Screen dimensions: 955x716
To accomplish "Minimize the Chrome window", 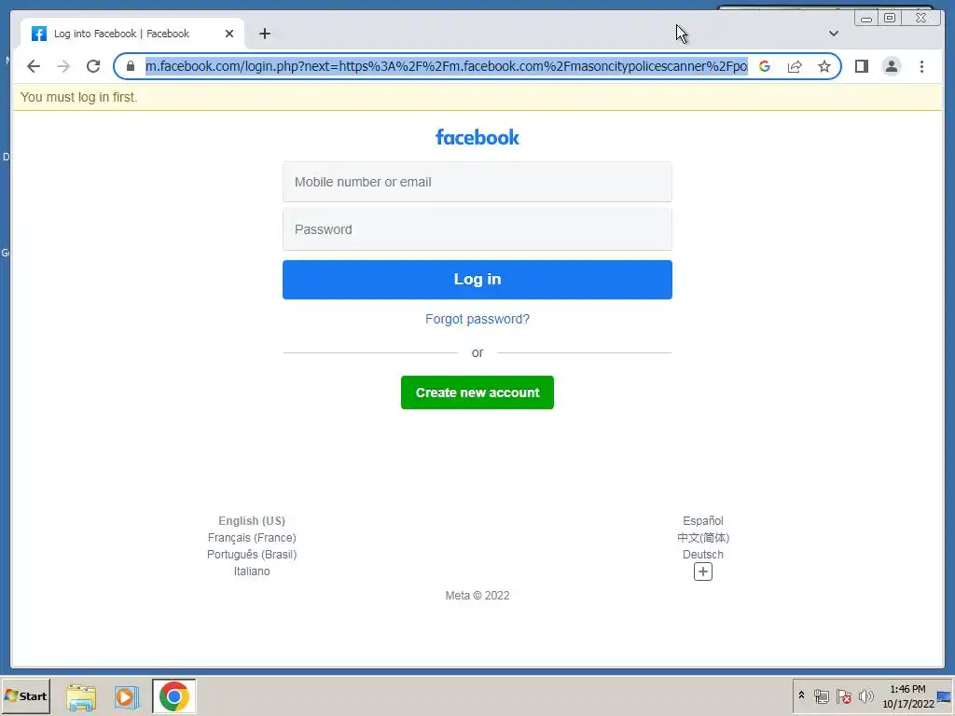I will click(866, 19).
